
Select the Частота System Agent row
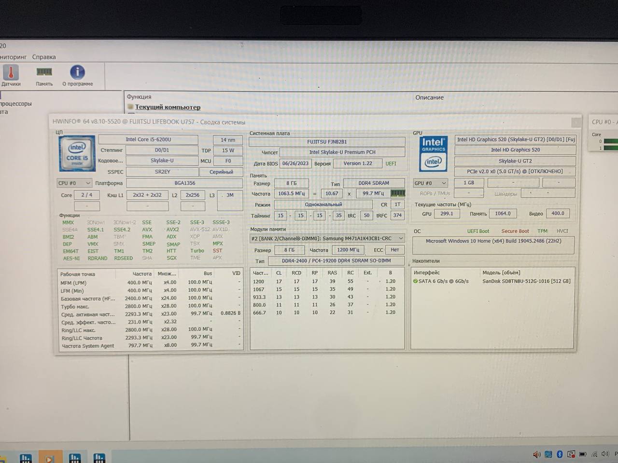pos(150,345)
